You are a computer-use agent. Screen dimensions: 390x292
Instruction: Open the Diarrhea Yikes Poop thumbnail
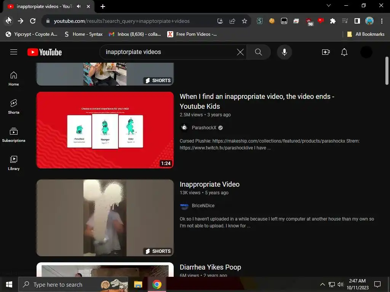105,270
